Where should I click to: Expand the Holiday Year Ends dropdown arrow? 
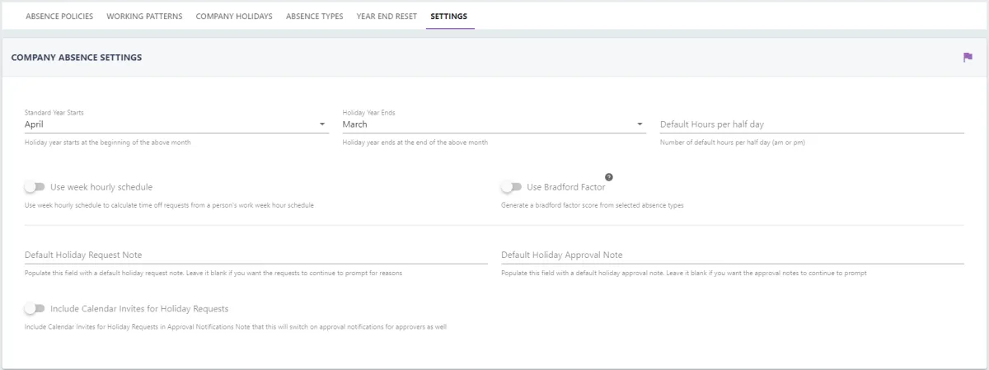[640, 124]
